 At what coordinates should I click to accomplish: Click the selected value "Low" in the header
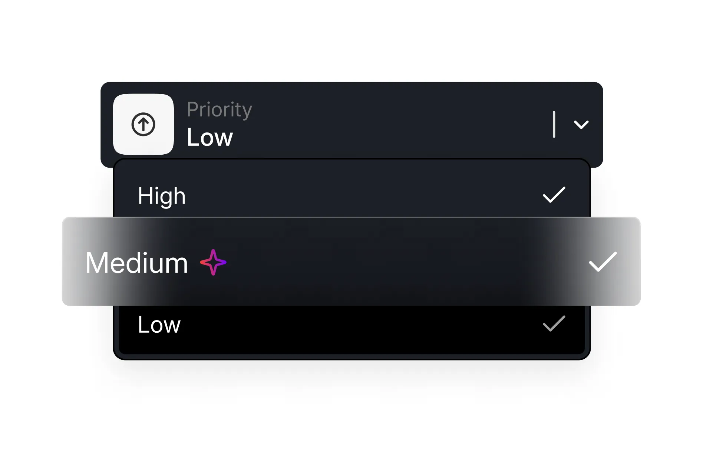210,137
